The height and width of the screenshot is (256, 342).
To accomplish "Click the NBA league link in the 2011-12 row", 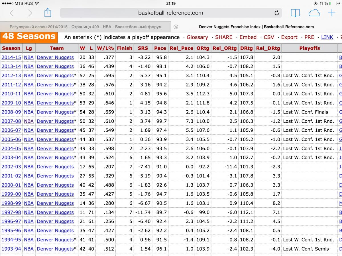I will click(29, 85).
